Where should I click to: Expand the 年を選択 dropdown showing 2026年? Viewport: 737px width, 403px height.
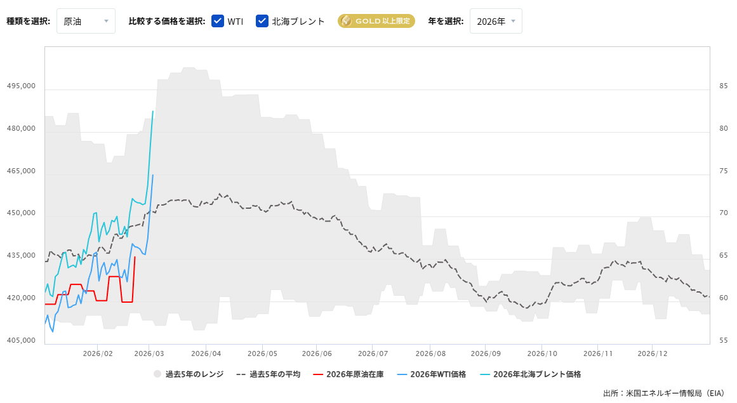(x=496, y=21)
